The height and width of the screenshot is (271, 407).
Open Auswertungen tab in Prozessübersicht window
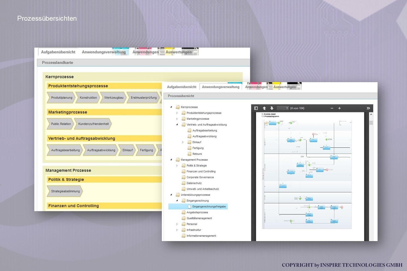(285, 87)
